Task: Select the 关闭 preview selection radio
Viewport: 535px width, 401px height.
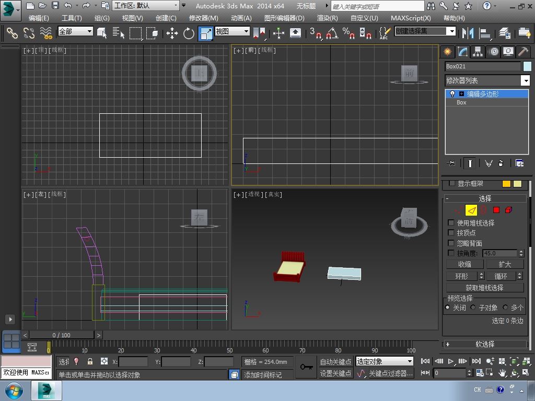Action: (x=447, y=307)
